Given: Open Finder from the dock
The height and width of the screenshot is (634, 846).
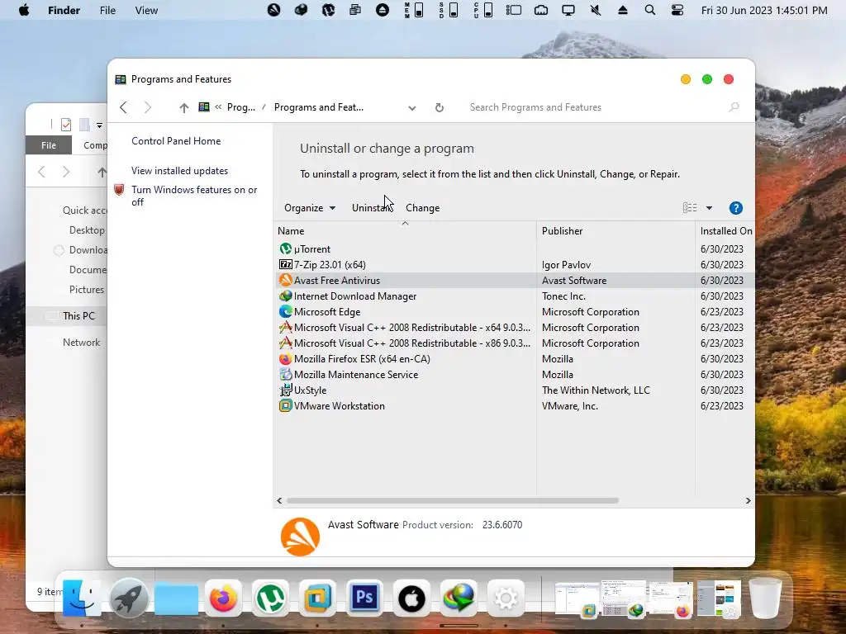Looking at the screenshot, I should (x=82, y=598).
